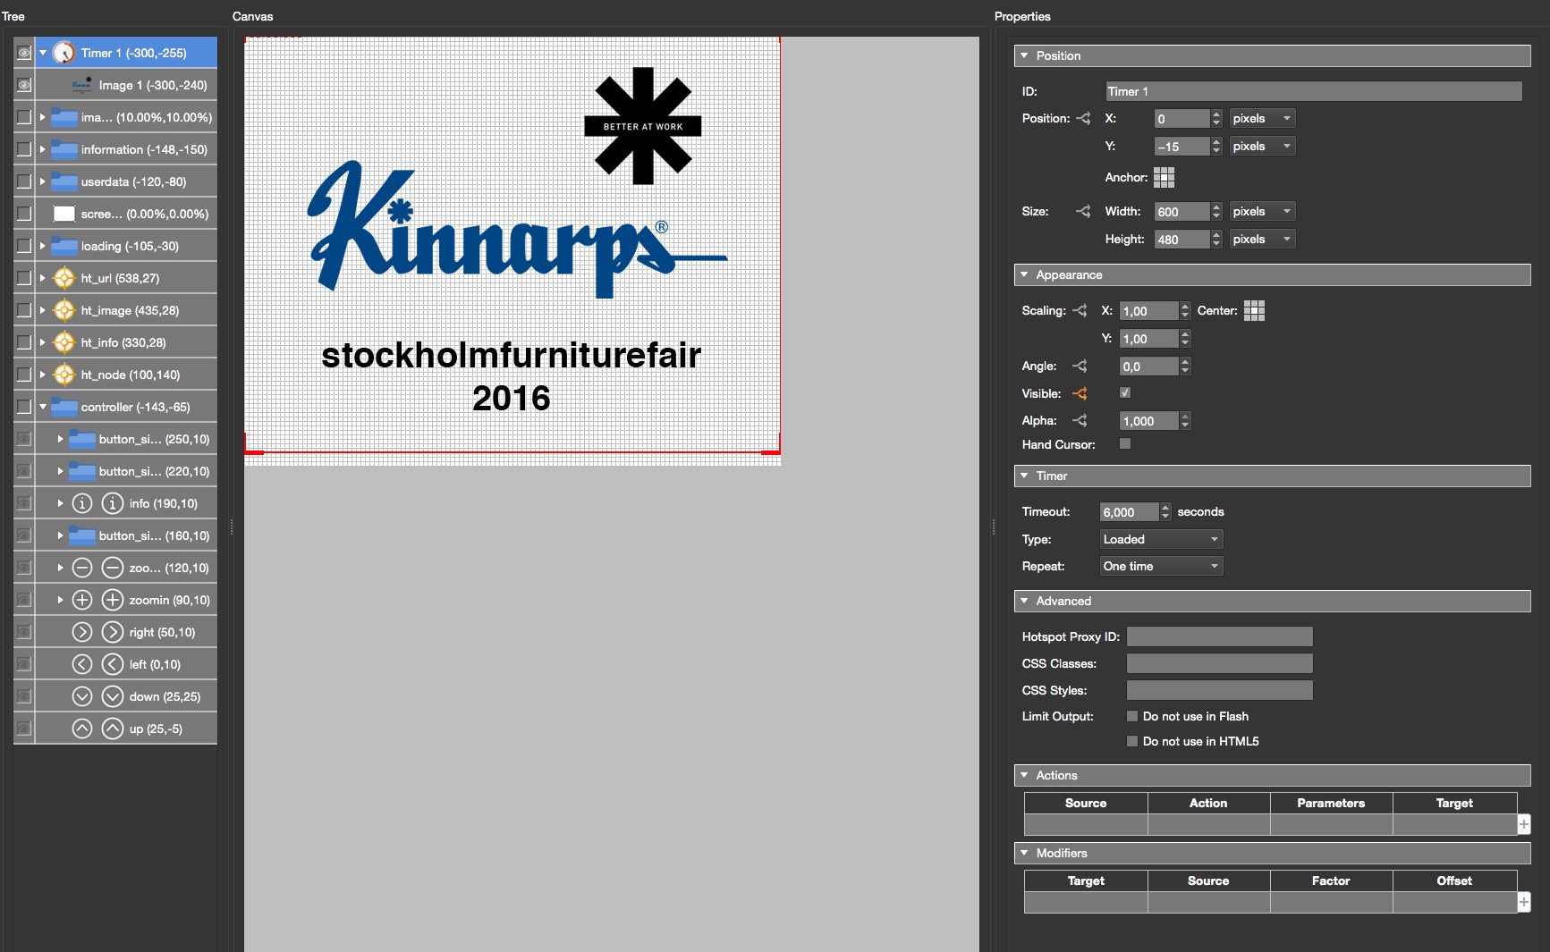1550x952 pixels.
Task: Open the Repeat dropdown
Action: [x=1161, y=566]
